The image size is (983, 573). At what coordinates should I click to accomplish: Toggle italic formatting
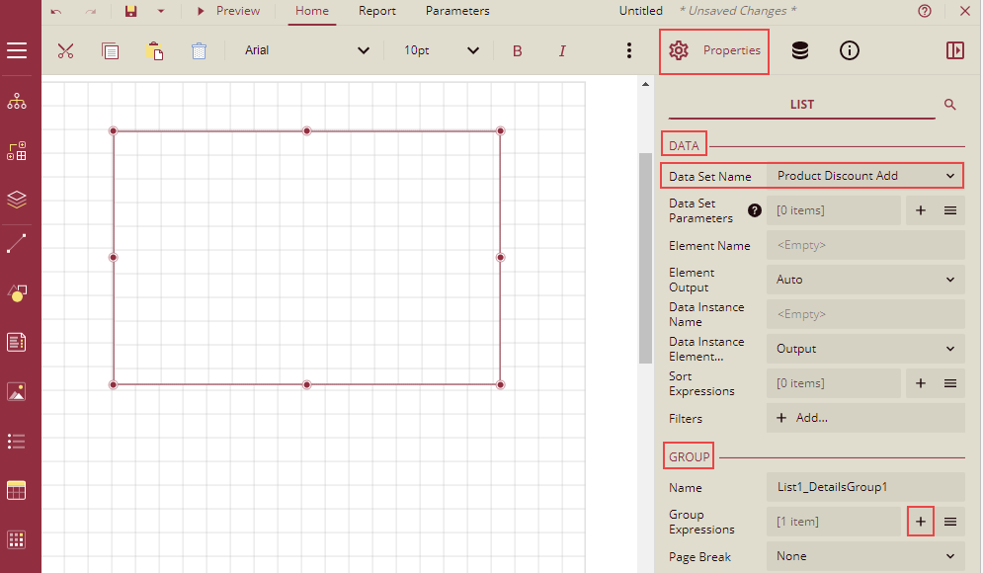click(562, 50)
